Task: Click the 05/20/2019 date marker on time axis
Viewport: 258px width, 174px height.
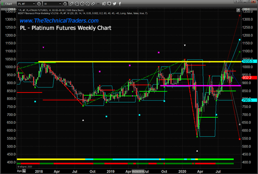Action: coord(138,172)
